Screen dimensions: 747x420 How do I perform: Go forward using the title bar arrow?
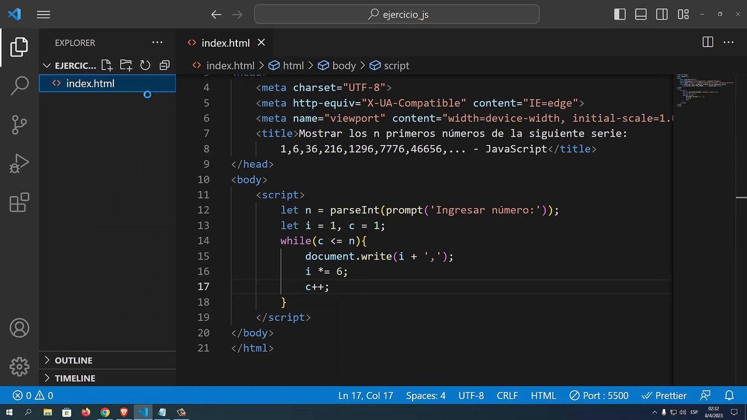coord(237,15)
